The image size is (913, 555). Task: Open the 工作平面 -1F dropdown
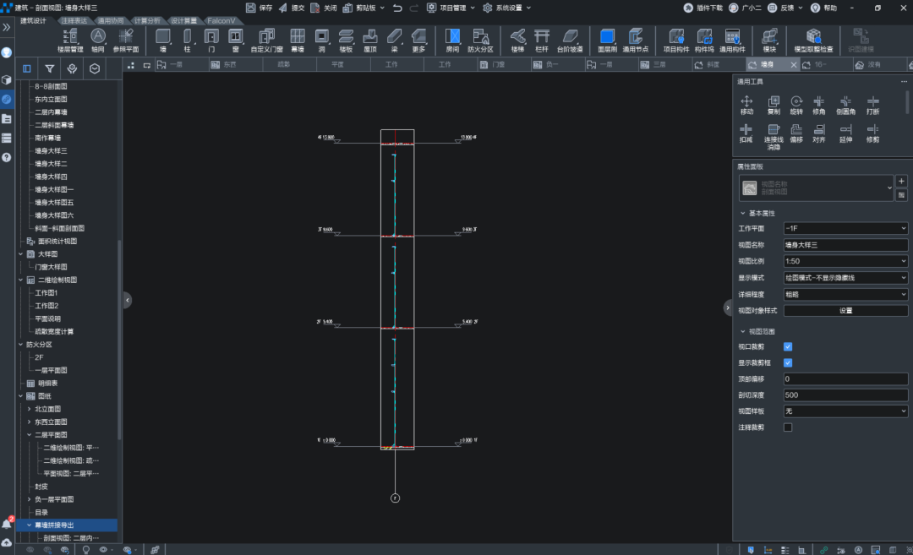click(x=845, y=229)
